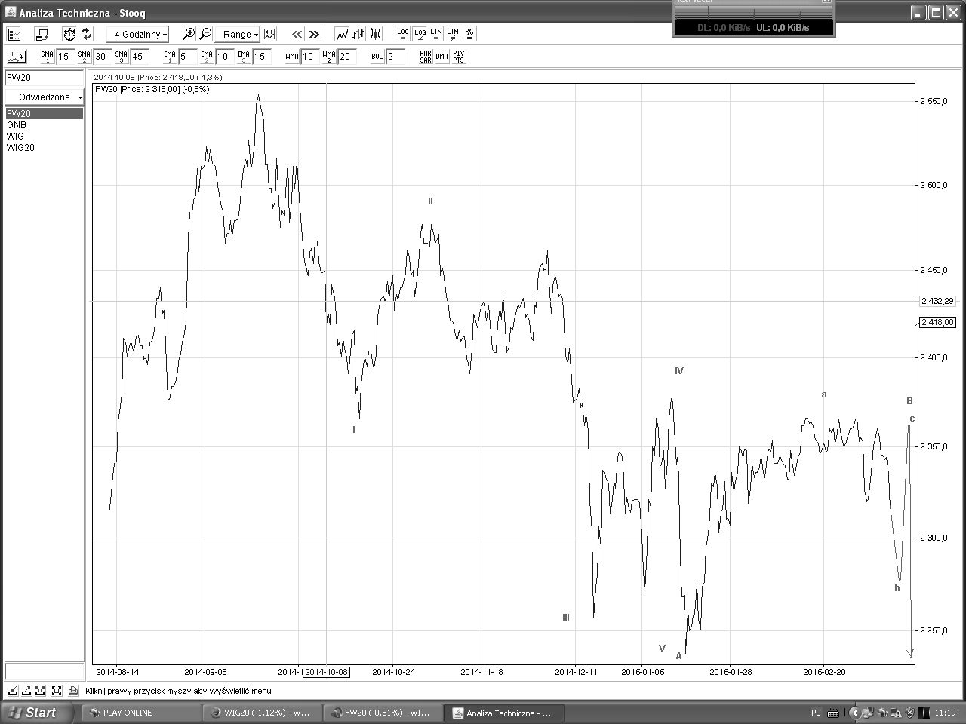
Task: Zoom out of the chart with the magnifier minus
Action: pos(205,34)
